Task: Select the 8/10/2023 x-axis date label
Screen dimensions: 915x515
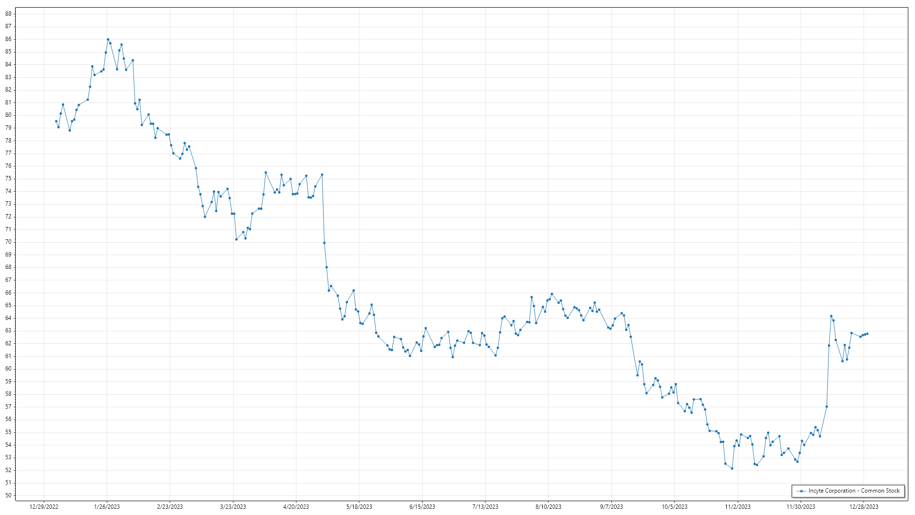Action: [549, 507]
